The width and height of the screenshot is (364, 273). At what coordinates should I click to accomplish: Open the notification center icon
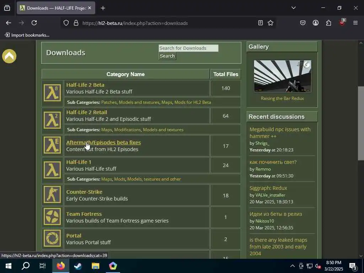tap(353, 266)
